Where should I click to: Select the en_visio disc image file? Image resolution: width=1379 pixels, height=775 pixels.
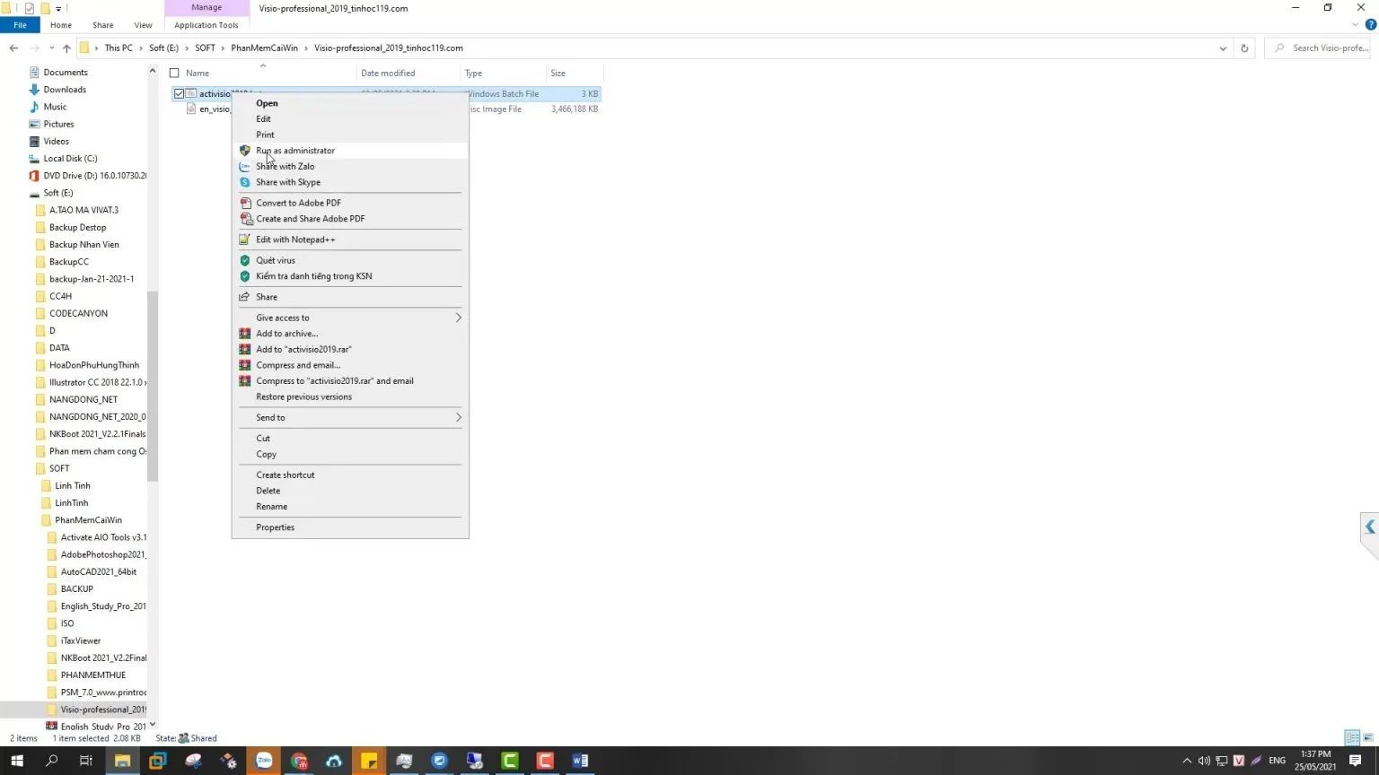tap(386, 109)
